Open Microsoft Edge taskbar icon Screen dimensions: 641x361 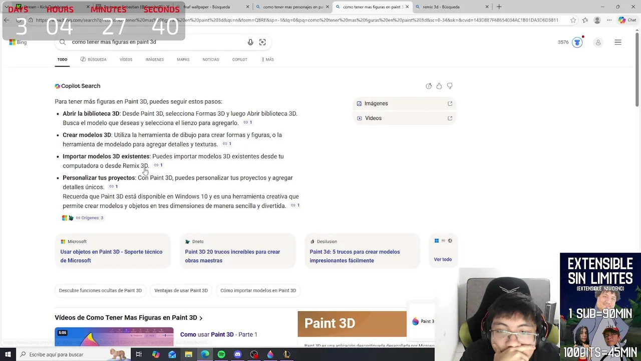pyautogui.click(x=205, y=354)
